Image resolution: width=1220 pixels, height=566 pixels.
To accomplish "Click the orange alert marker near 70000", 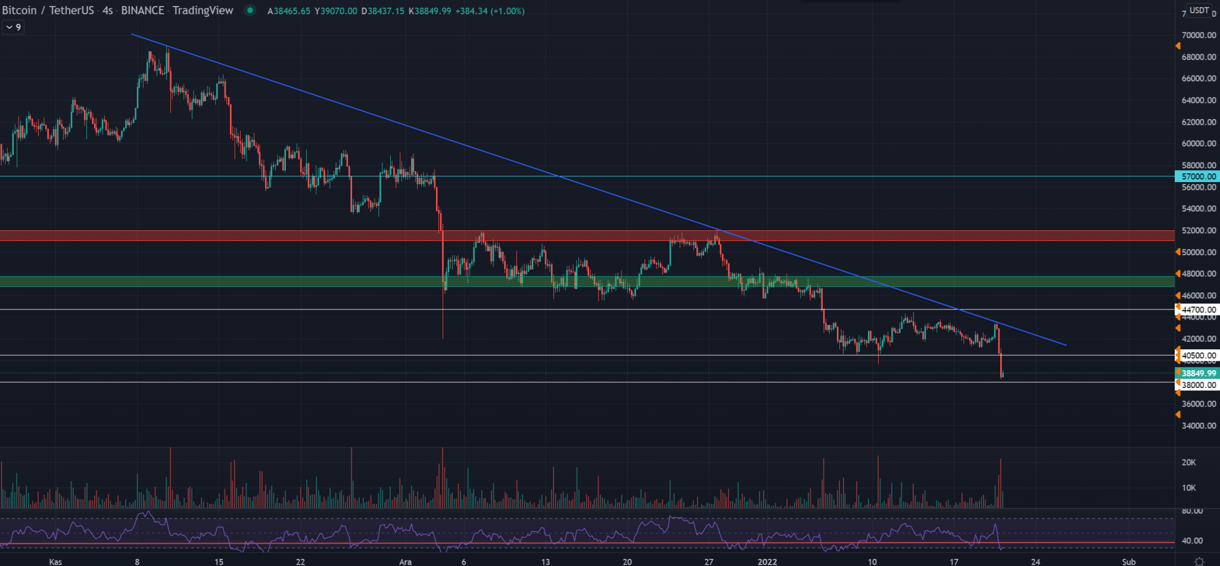I will pos(1178,46).
